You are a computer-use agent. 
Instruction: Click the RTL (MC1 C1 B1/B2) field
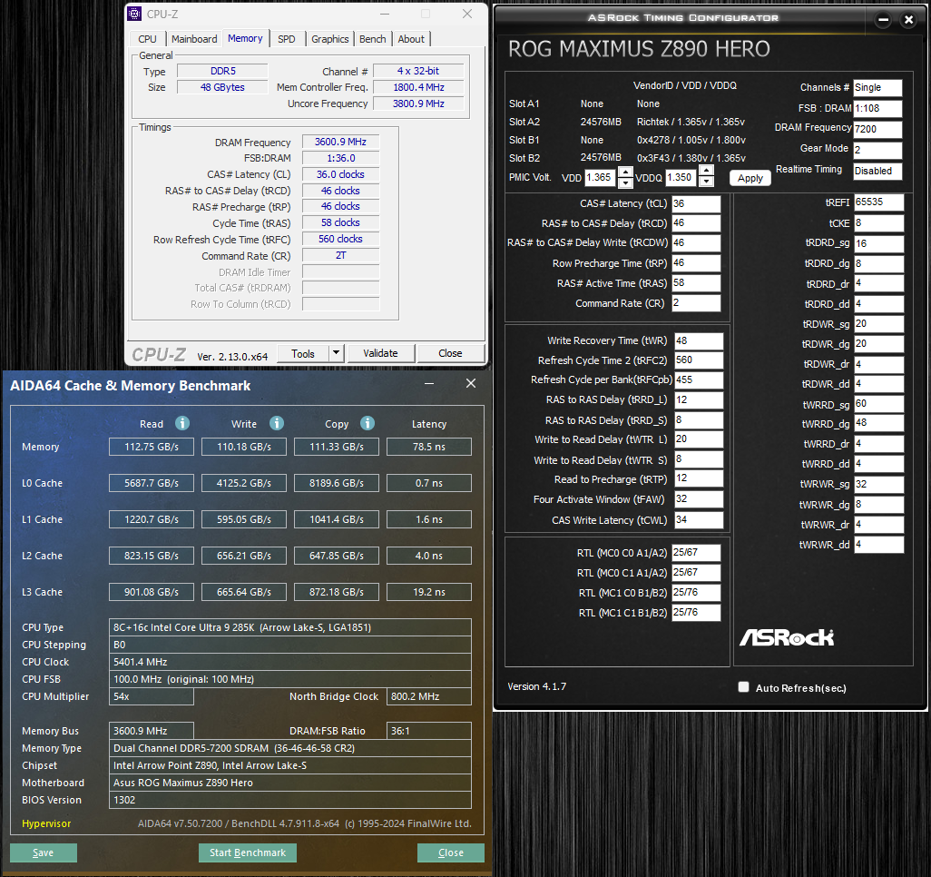[x=696, y=613]
